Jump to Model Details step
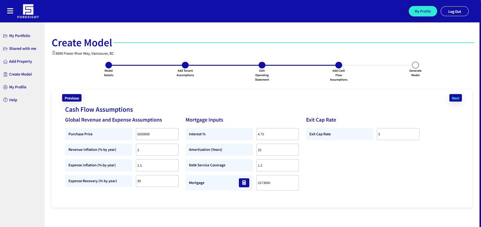Screen dimensions: 481x227 pos(109,65)
